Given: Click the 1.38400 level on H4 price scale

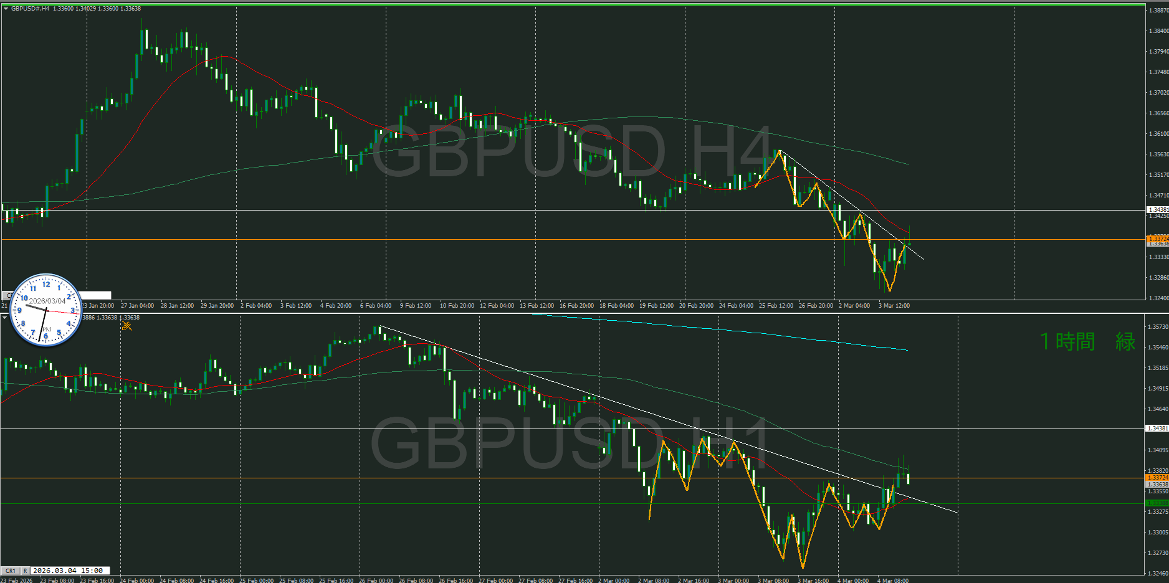Looking at the screenshot, I should [1158, 31].
